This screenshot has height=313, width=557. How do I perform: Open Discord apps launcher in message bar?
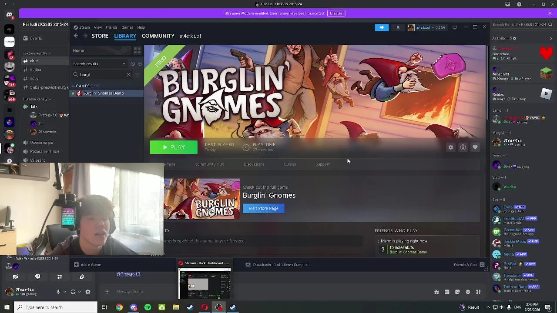pyautogui.click(x=478, y=292)
